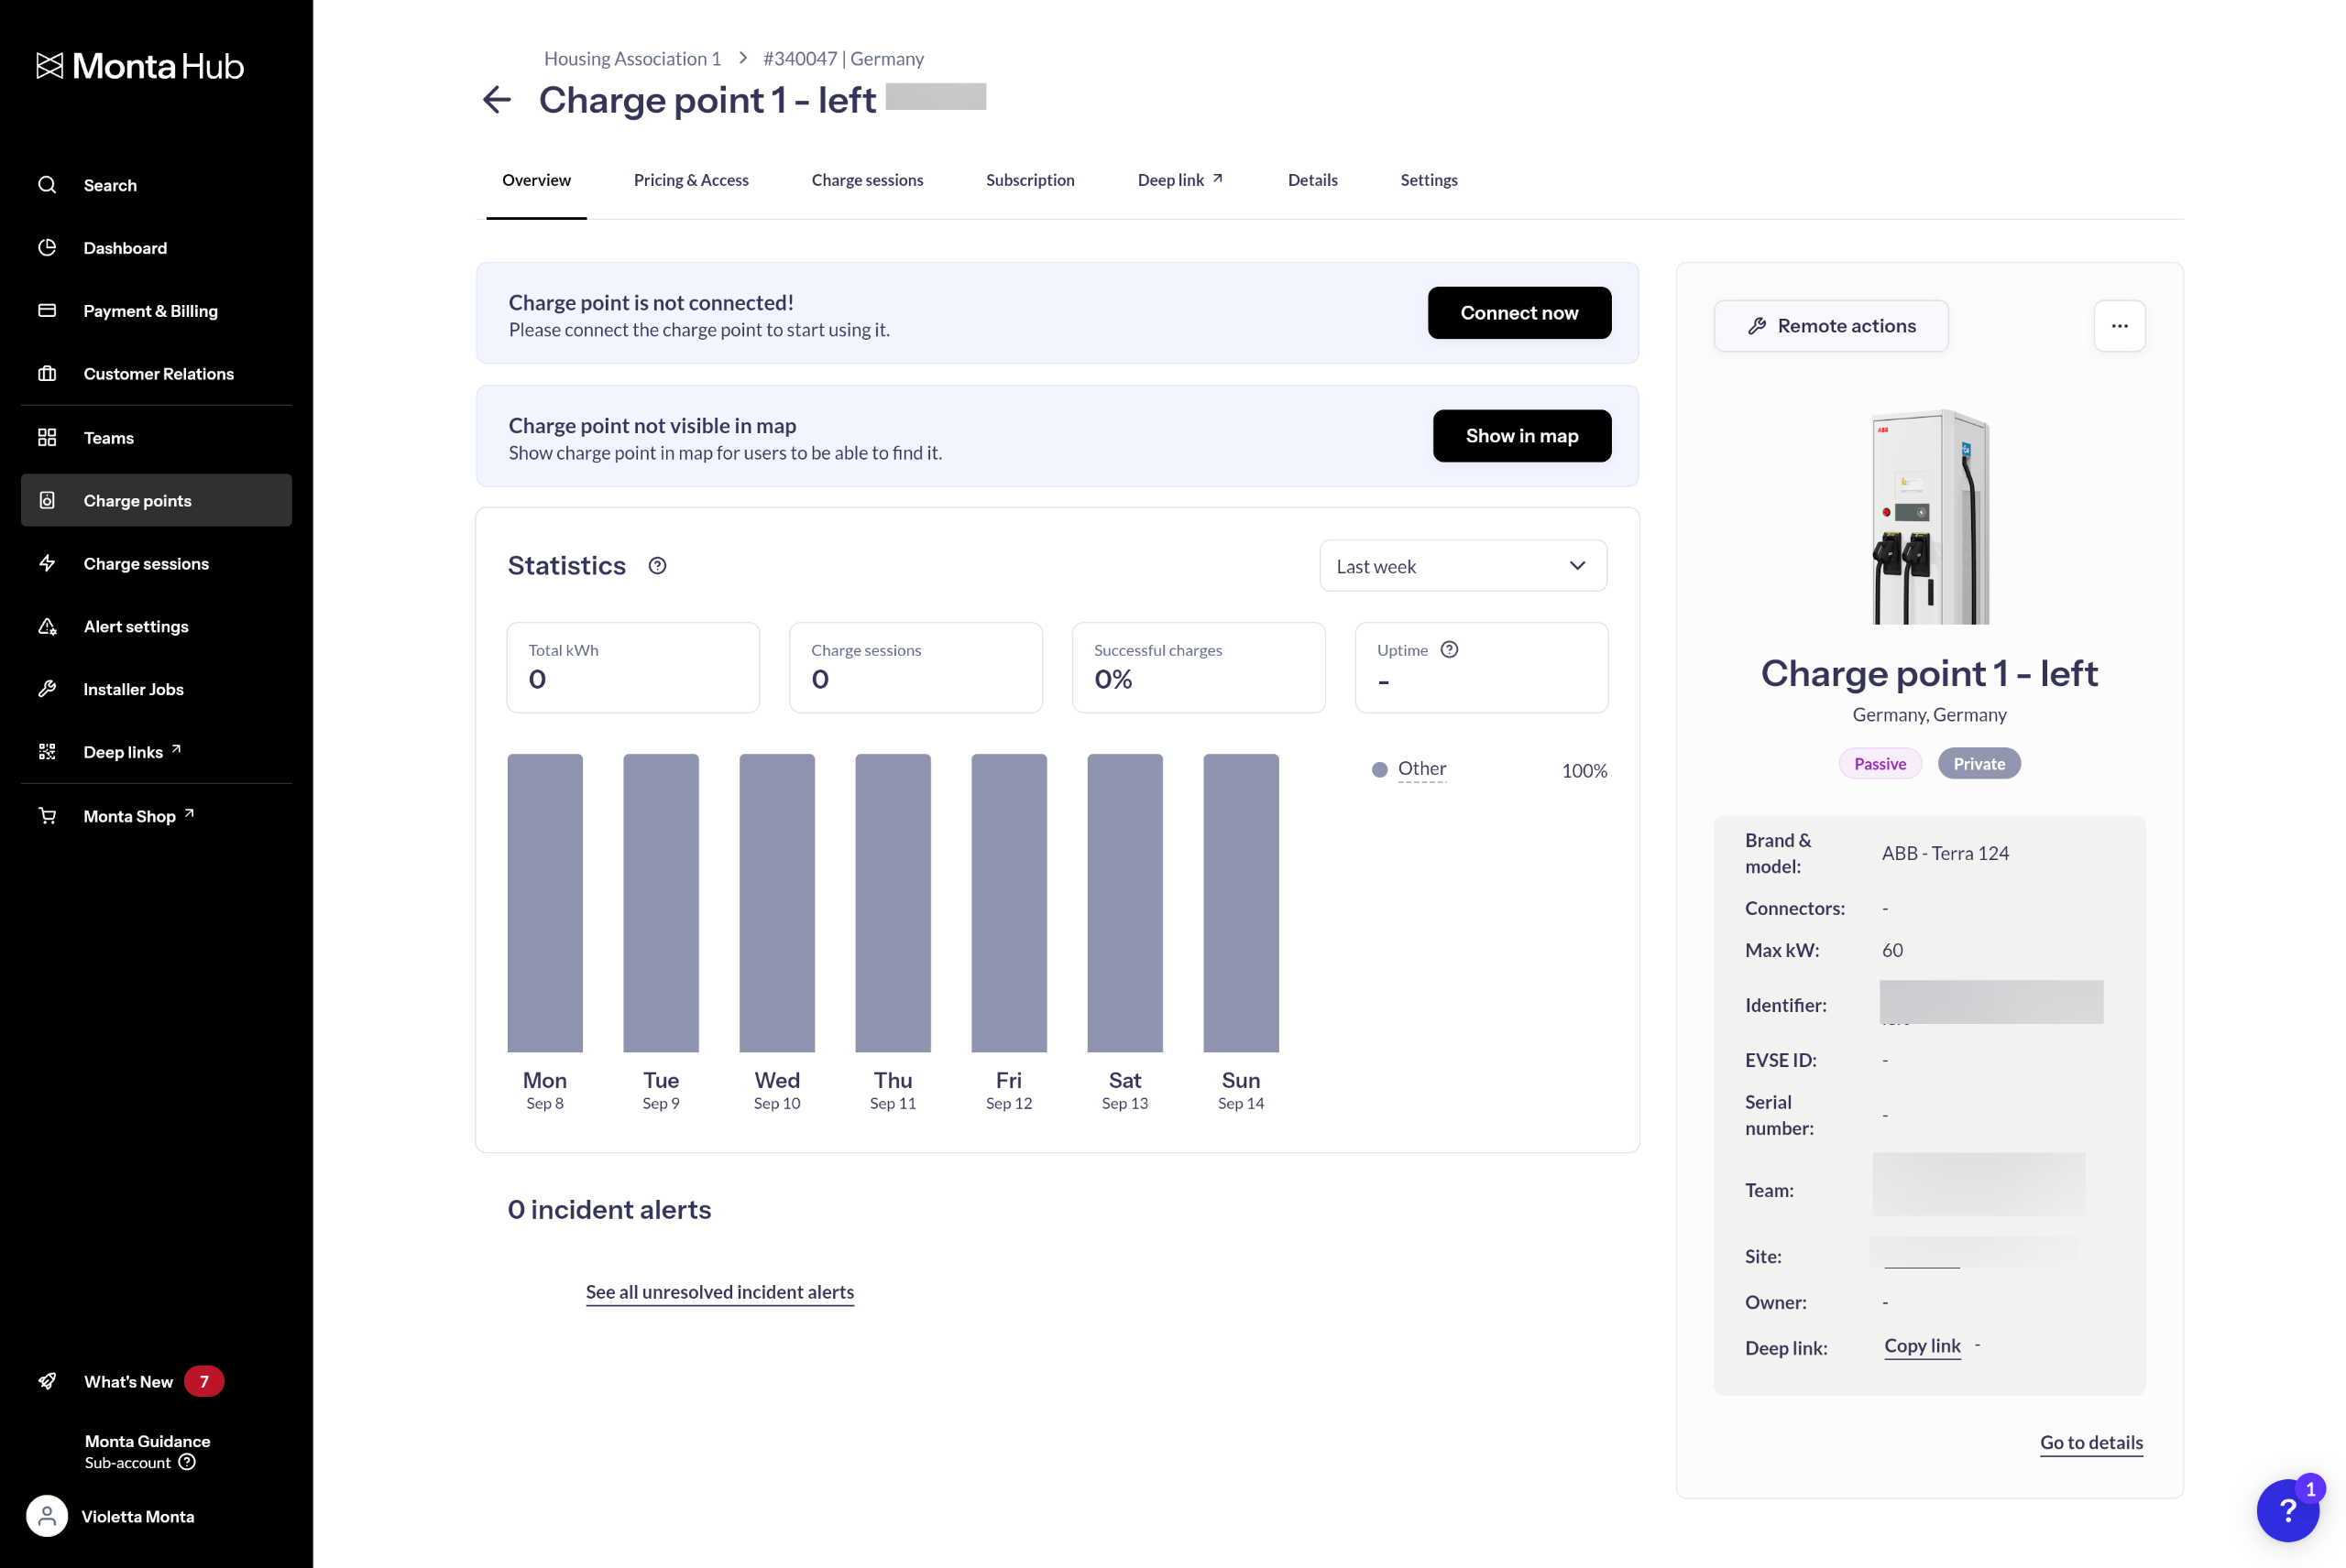Click the Uptime info question icon
The width and height of the screenshot is (2346, 1568).
[x=1449, y=650]
